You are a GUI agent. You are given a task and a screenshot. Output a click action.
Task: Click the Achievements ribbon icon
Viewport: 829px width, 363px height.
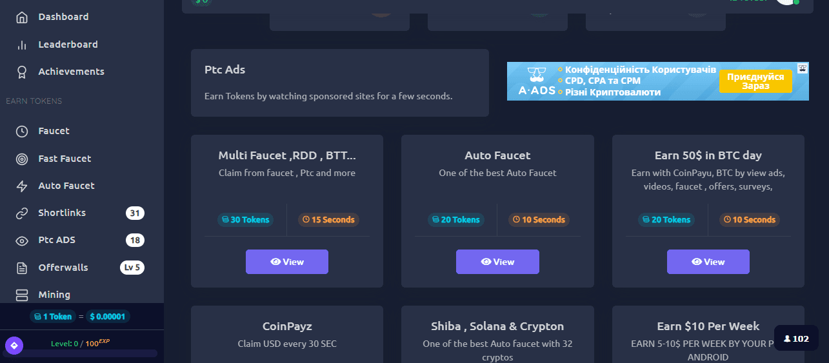[22, 72]
